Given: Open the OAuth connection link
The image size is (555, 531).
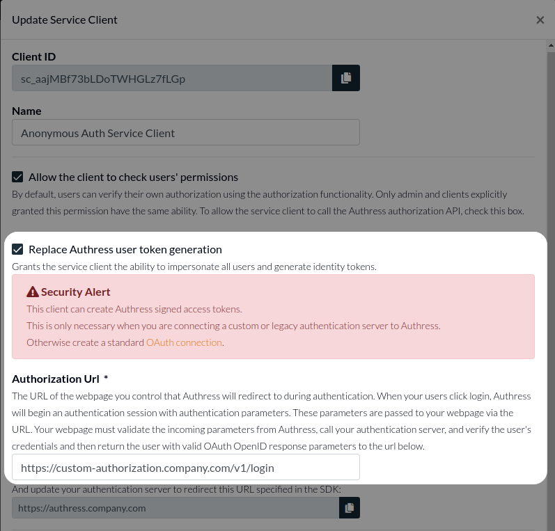Looking at the screenshot, I should (184, 342).
